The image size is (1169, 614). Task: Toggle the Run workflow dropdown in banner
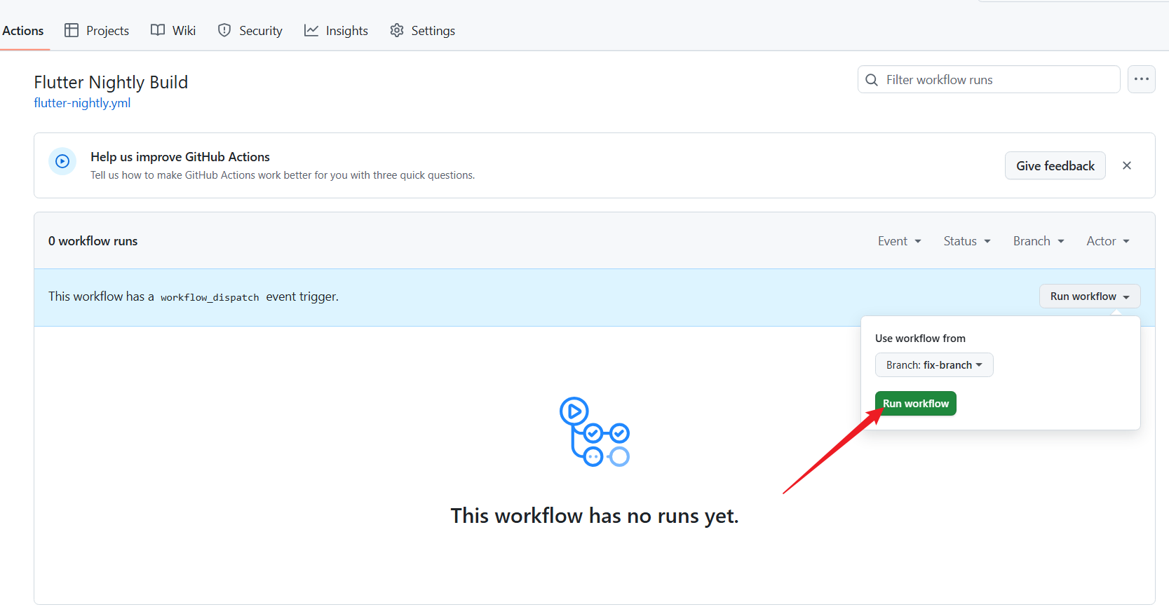(1090, 296)
